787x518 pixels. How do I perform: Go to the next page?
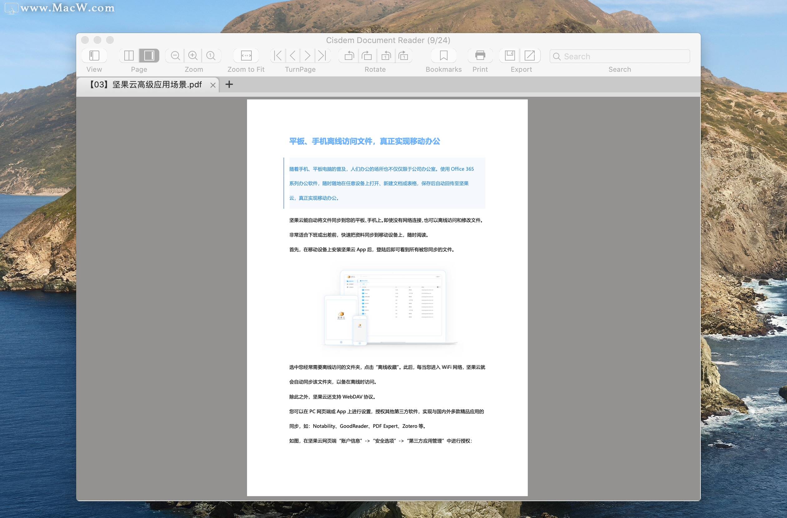click(308, 56)
